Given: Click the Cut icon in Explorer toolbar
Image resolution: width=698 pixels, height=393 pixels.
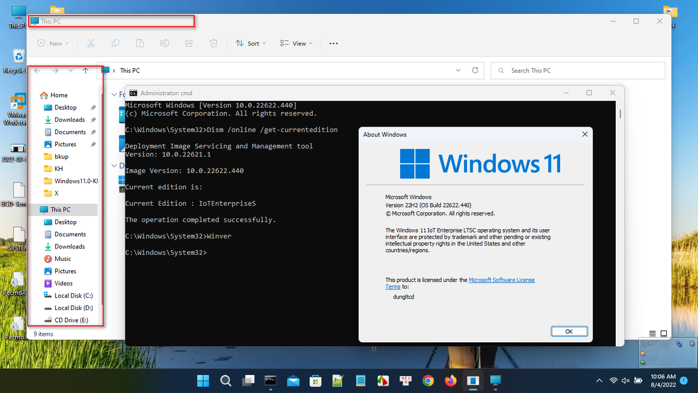Looking at the screenshot, I should [x=91, y=43].
